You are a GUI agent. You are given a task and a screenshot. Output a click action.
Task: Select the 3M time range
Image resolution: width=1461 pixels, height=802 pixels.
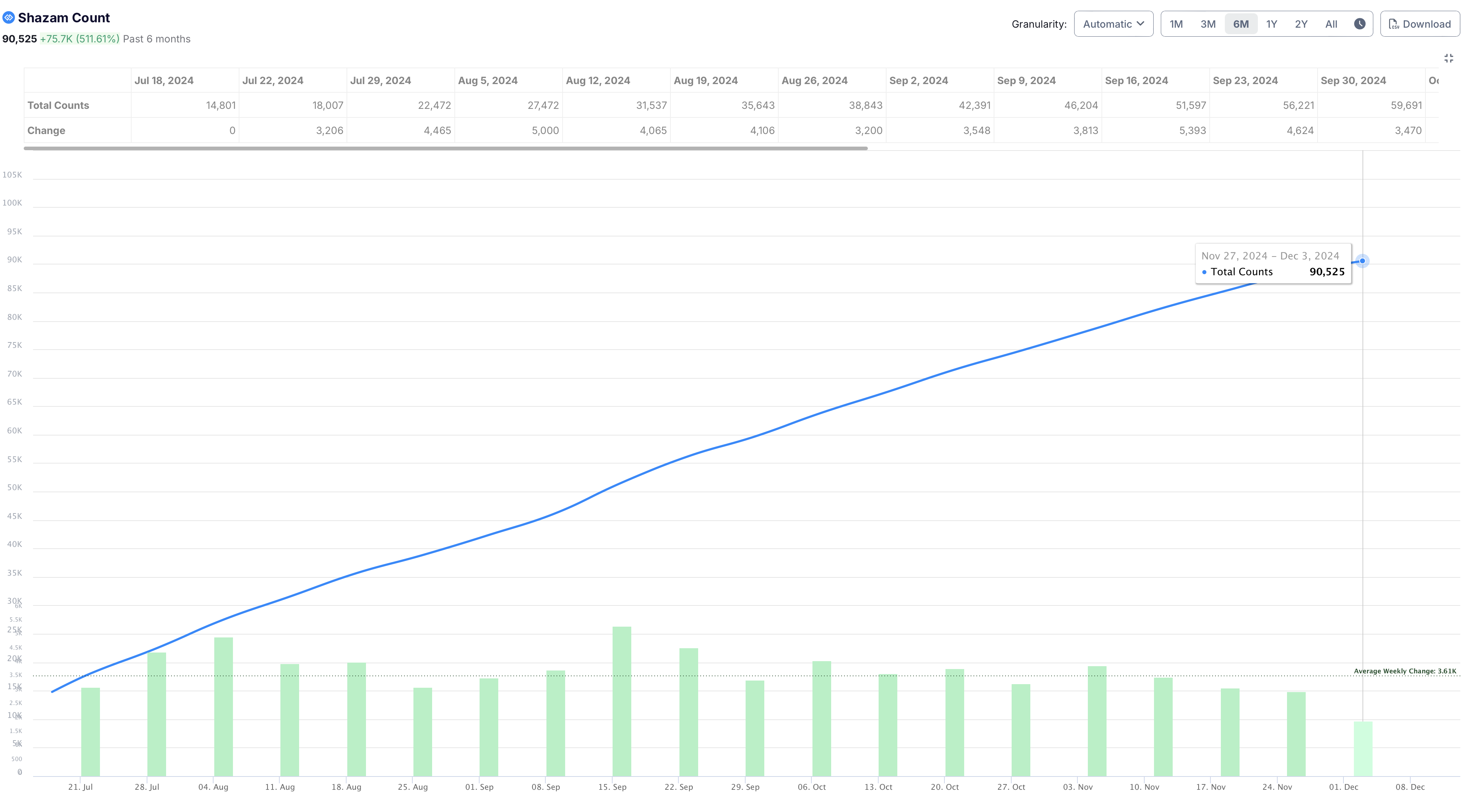coord(1208,24)
